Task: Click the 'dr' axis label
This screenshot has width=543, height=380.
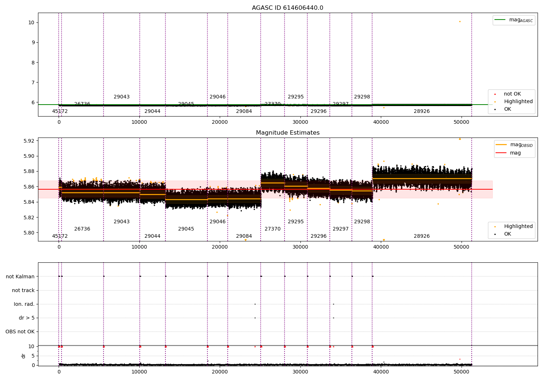Action: coord(24,356)
